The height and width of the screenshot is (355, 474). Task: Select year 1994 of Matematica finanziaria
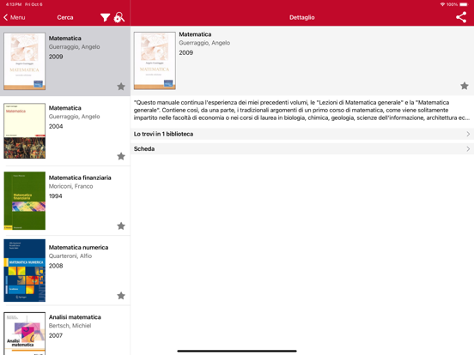point(55,196)
